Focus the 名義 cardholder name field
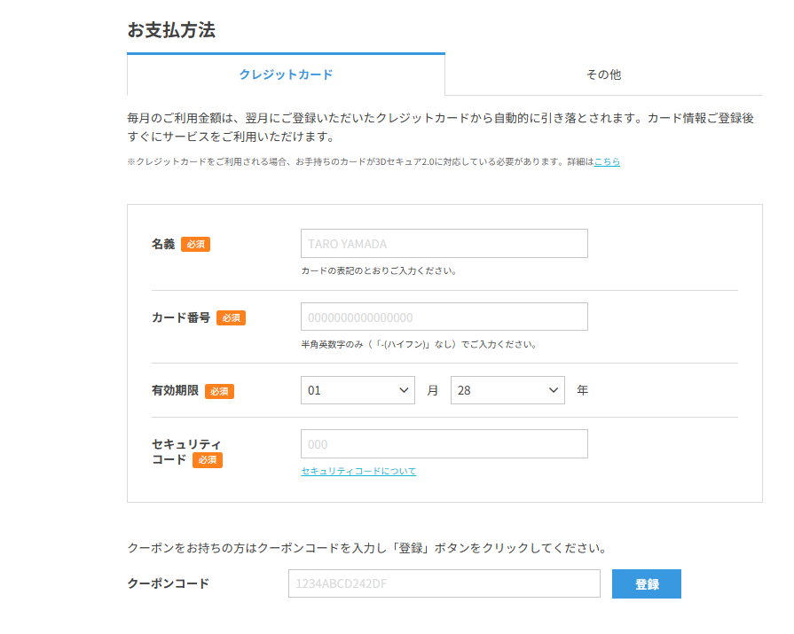 coord(444,243)
